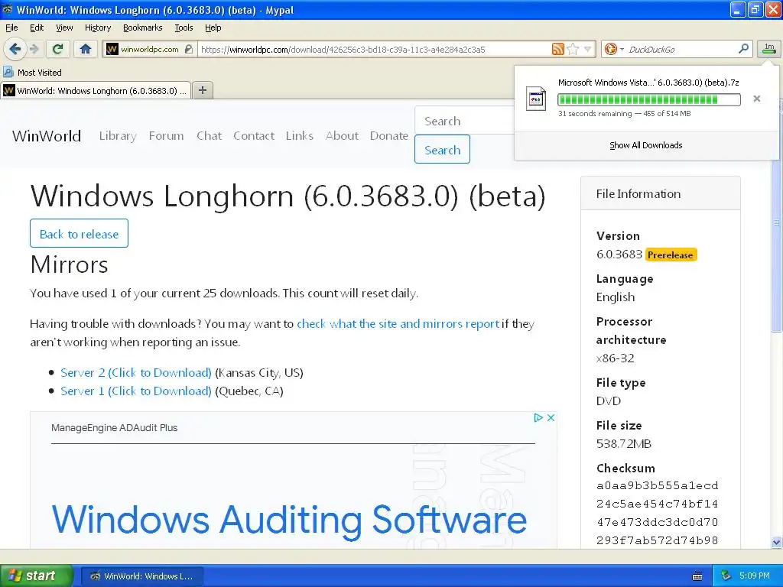This screenshot has height=587, width=783.
Task: Open the Contact nav link
Action: [254, 136]
